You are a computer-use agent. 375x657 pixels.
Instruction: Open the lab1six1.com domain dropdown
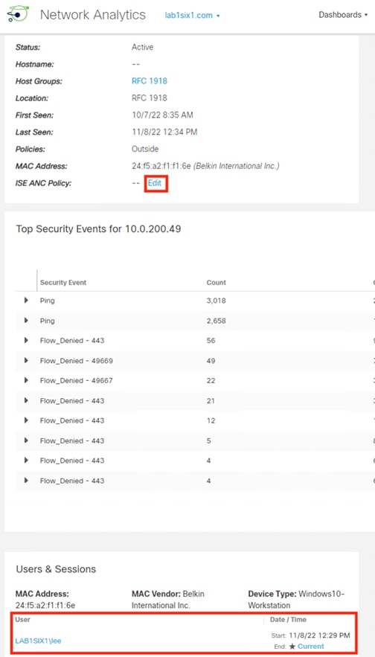tap(192, 16)
